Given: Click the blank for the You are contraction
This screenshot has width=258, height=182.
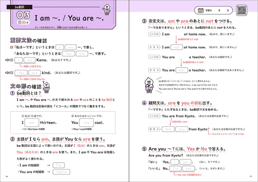Looking at the screenshot, I should (61, 172).
